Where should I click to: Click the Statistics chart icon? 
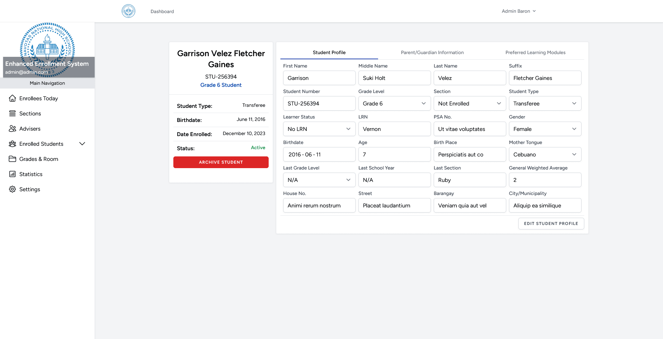[x=12, y=174]
